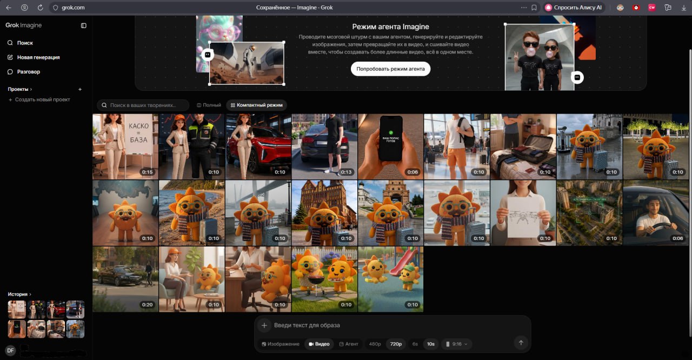Select 480p video resolution
Screen dimensions: 692x360
375,344
